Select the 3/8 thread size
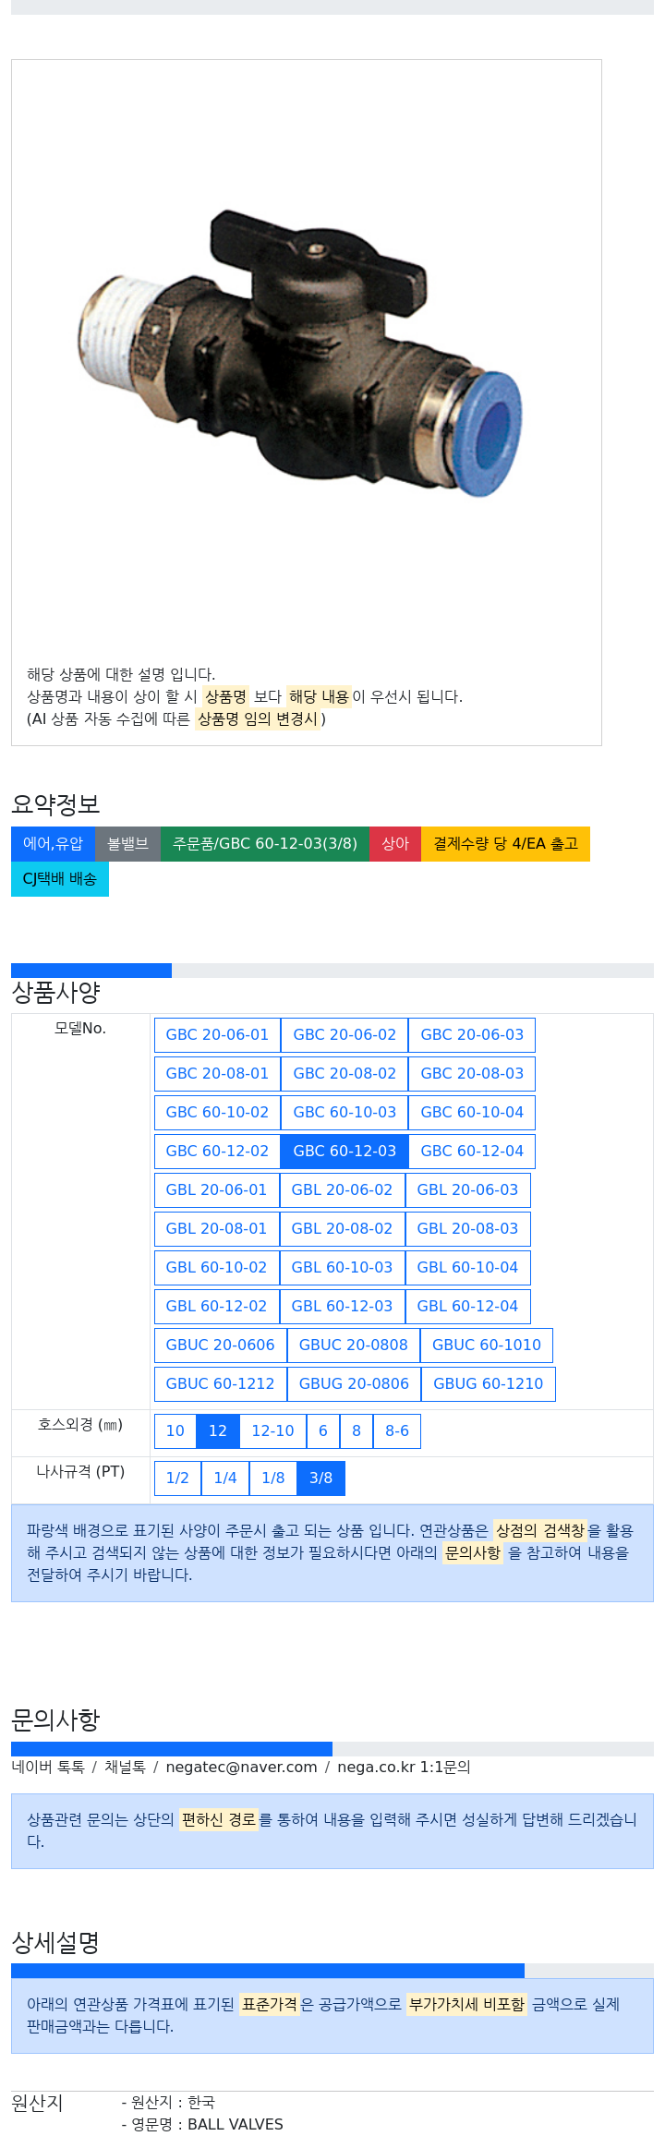This screenshot has height=2136, width=665. pos(320,1478)
